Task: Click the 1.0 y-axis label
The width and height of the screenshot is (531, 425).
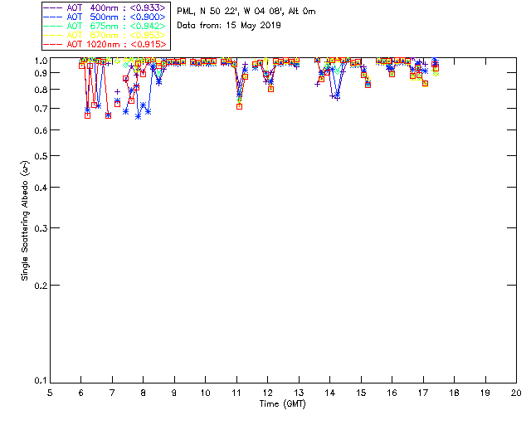Action: tap(41, 61)
